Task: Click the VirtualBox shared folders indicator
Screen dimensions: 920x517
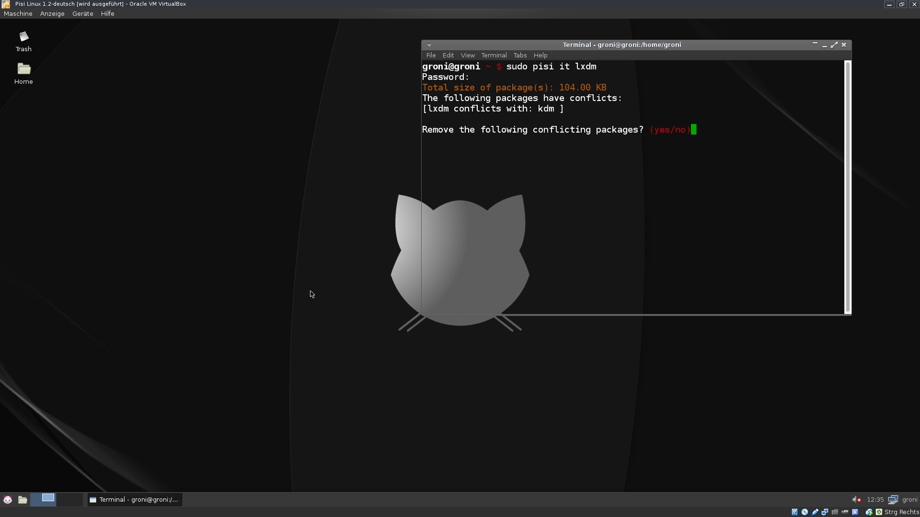Action: coord(835,512)
